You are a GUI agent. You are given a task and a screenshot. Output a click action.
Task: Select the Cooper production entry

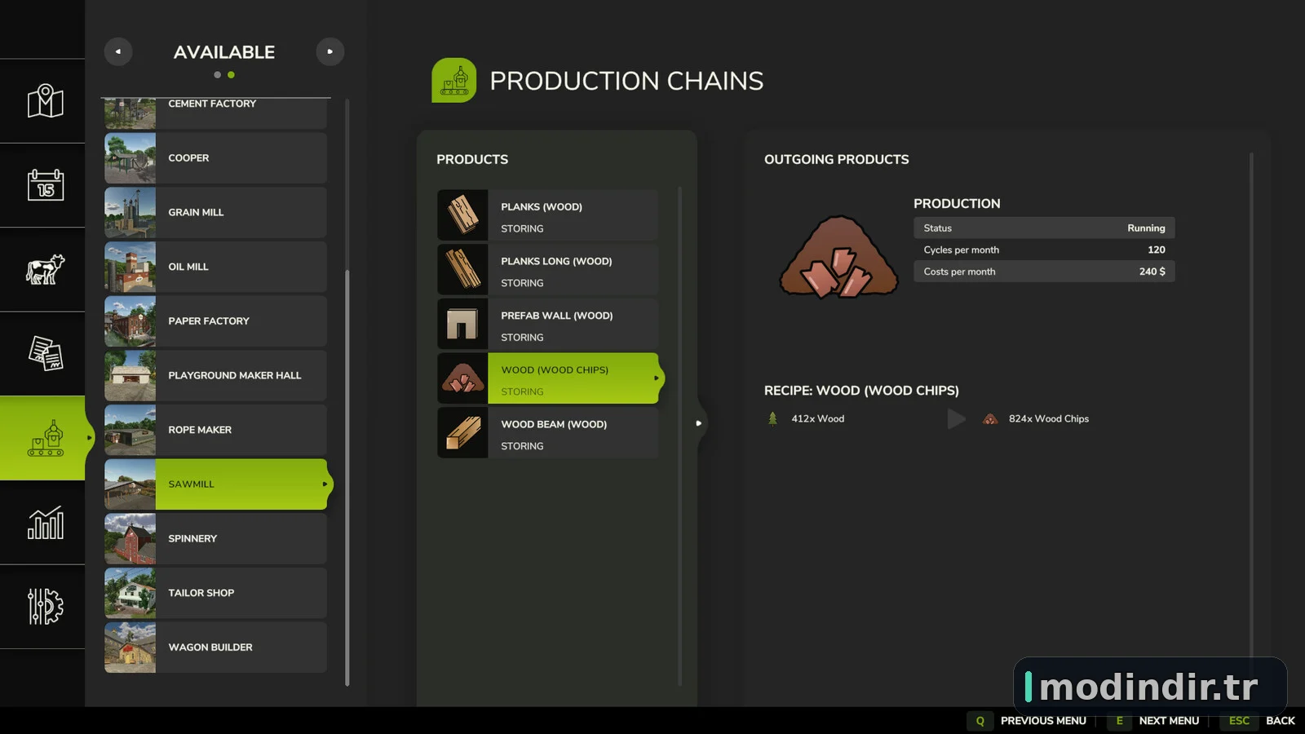pos(215,158)
